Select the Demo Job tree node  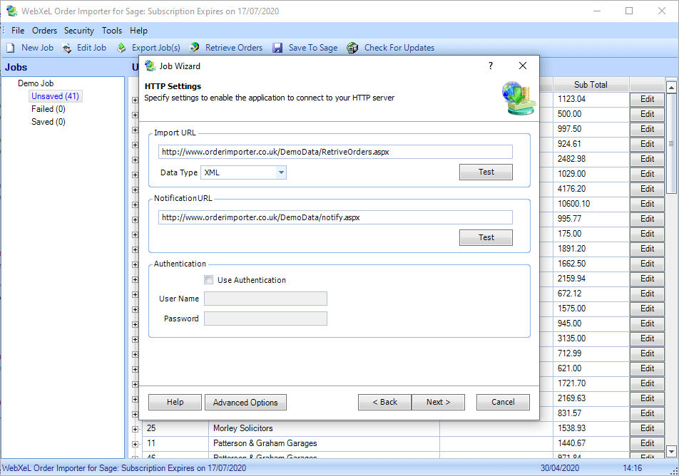pos(36,83)
